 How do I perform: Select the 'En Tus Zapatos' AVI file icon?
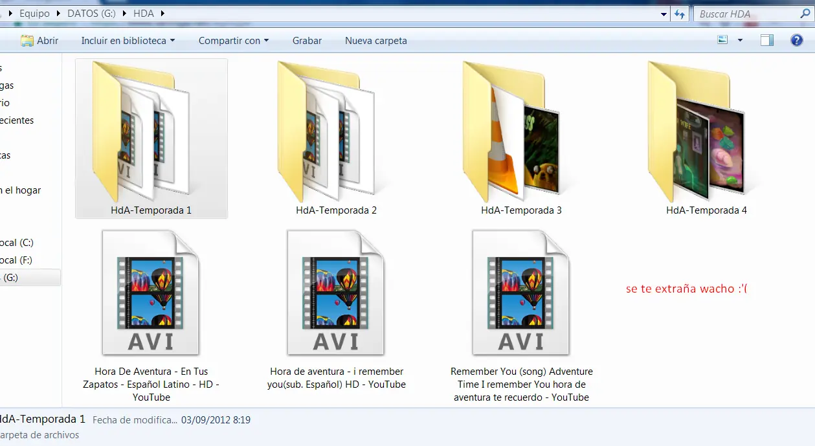151,293
